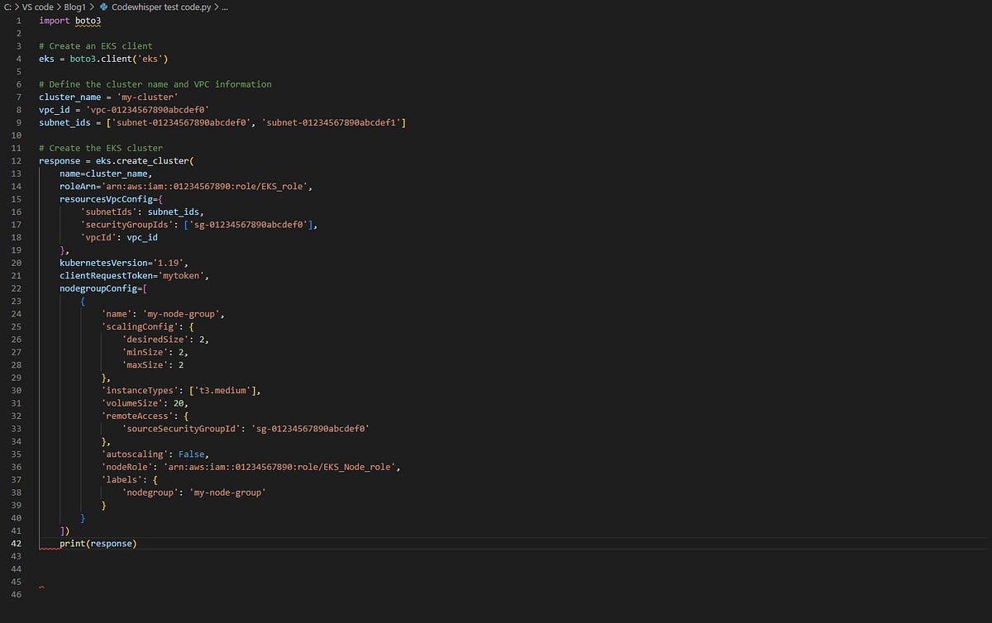Click the create_cluster method name

[x=152, y=160]
